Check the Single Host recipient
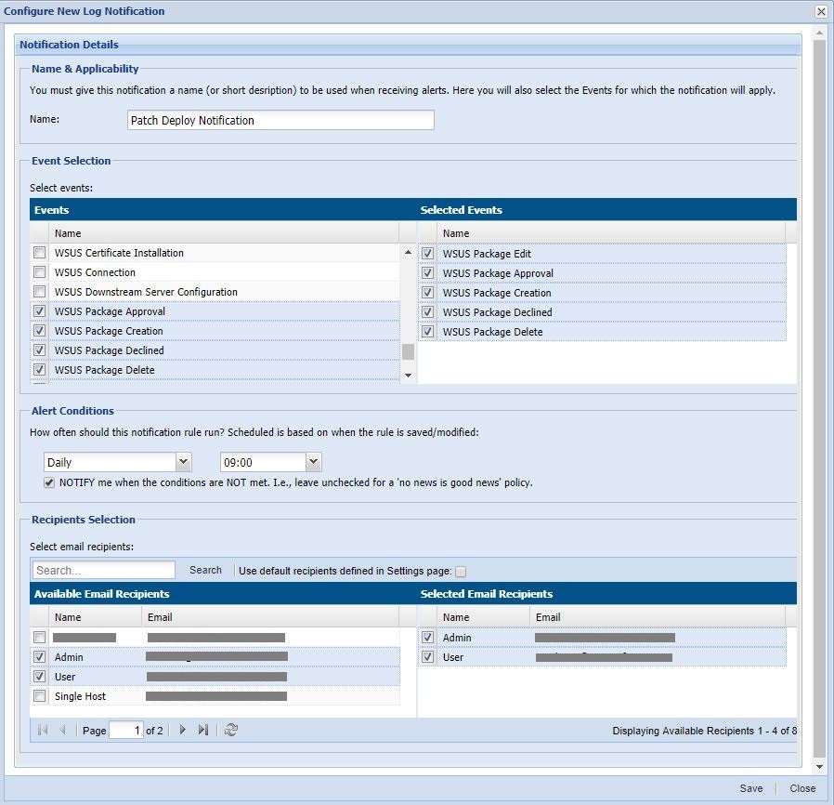The height and width of the screenshot is (805, 834). click(x=39, y=696)
